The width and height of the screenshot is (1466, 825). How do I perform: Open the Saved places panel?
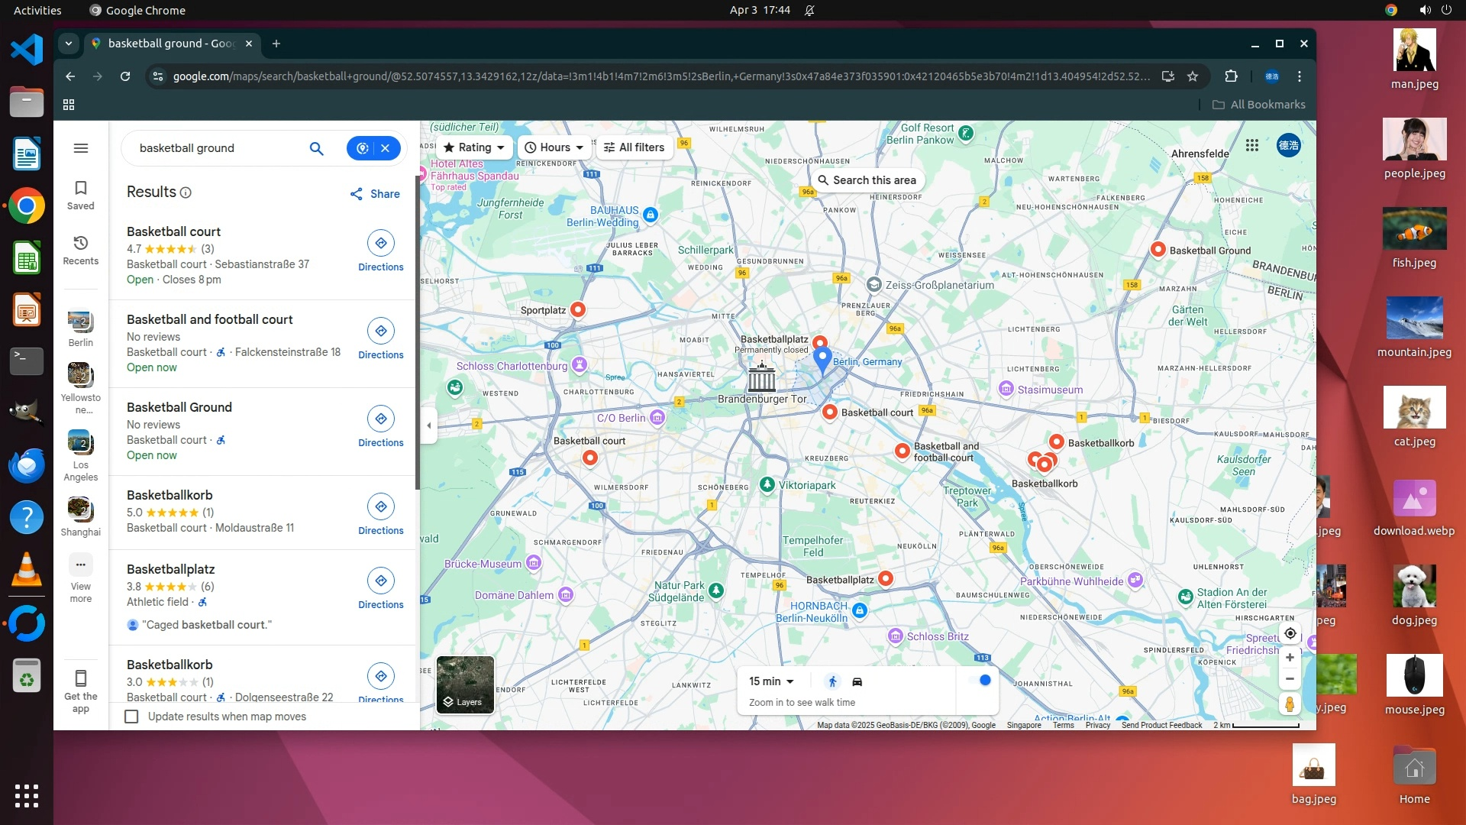(81, 195)
